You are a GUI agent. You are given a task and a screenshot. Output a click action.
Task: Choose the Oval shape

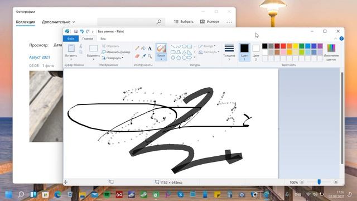(x=184, y=46)
